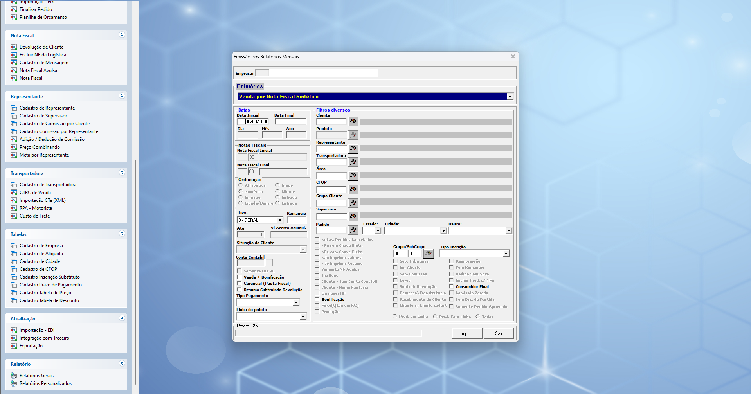Viewport: 751px width, 394px height.
Task: Open the Estado dropdown
Action: click(x=378, y=231)
